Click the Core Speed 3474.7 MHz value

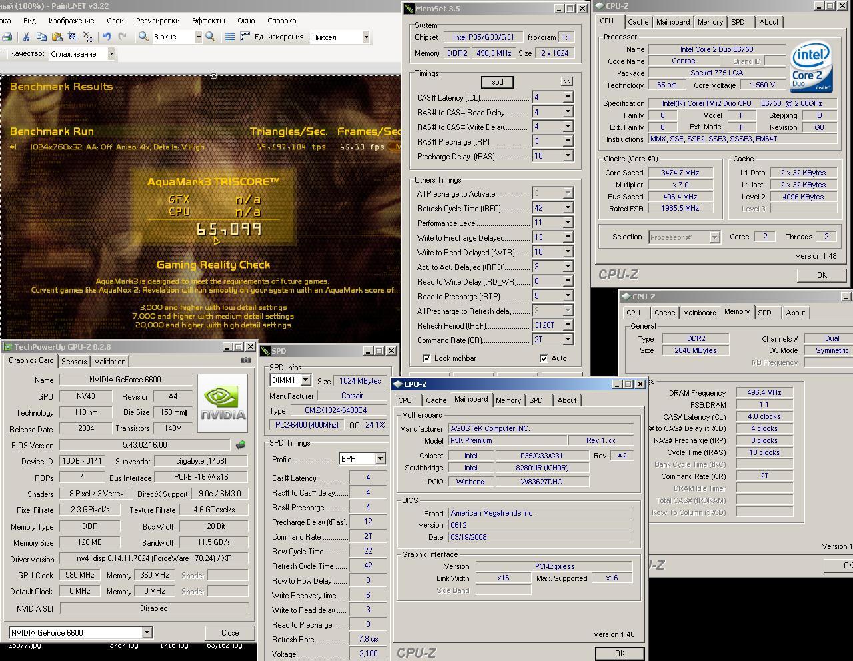point(679,173)
